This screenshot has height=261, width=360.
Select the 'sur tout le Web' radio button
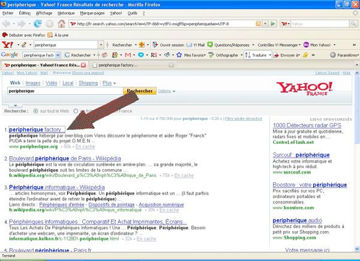(35, 111)
